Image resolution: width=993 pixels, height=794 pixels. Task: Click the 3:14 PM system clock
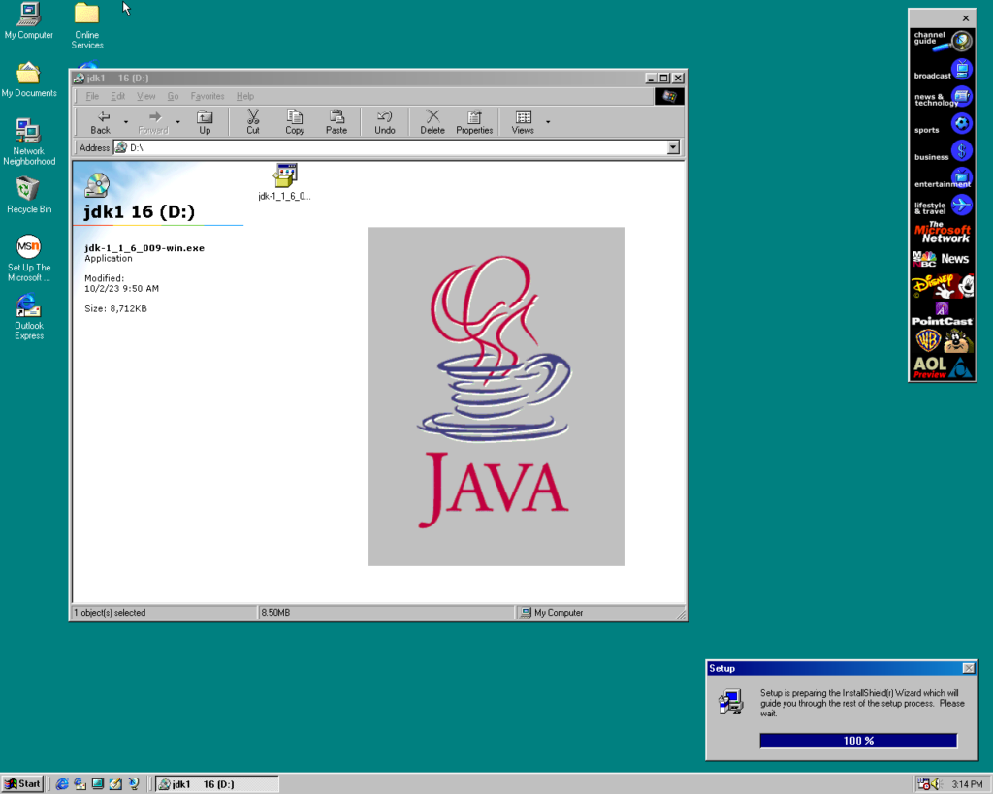967,784
